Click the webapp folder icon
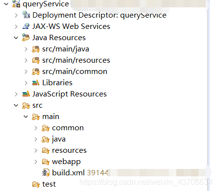Screen dimensions: 217x191 pyautogui.click(x=46, y=162)
